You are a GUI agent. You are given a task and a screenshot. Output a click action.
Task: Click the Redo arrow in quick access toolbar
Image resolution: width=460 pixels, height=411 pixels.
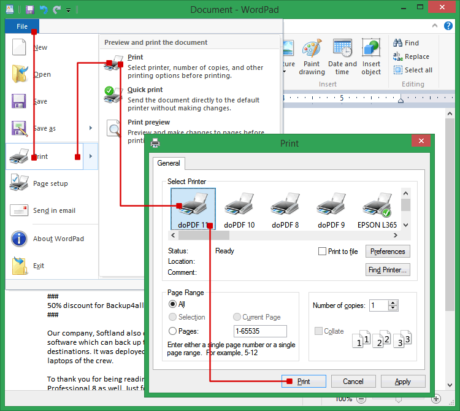[x=56, y=10]
